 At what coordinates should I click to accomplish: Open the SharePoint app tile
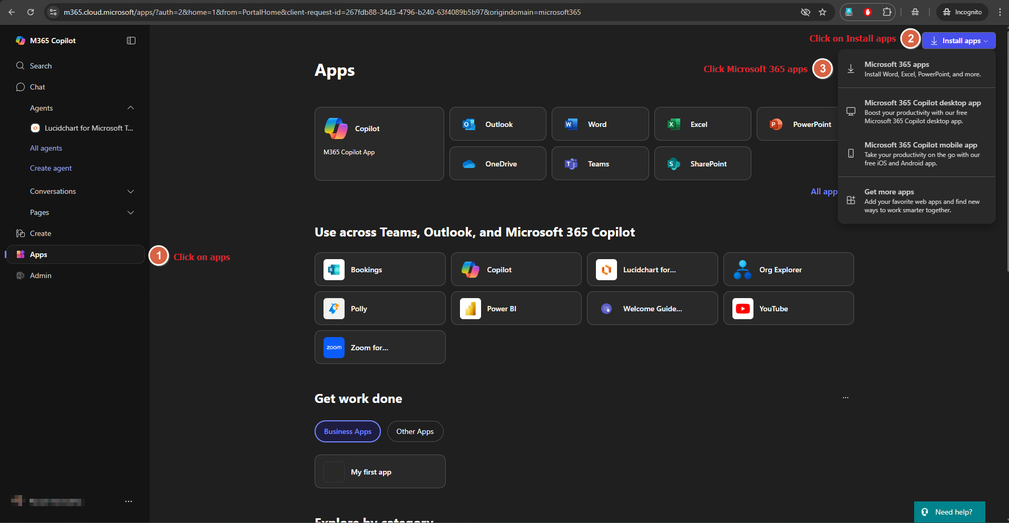[x=702, y=164]
